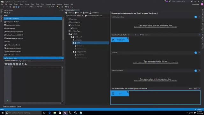The image size is (204, 115).
Task: Open help for Assertions section
Action: click(196, 53)
